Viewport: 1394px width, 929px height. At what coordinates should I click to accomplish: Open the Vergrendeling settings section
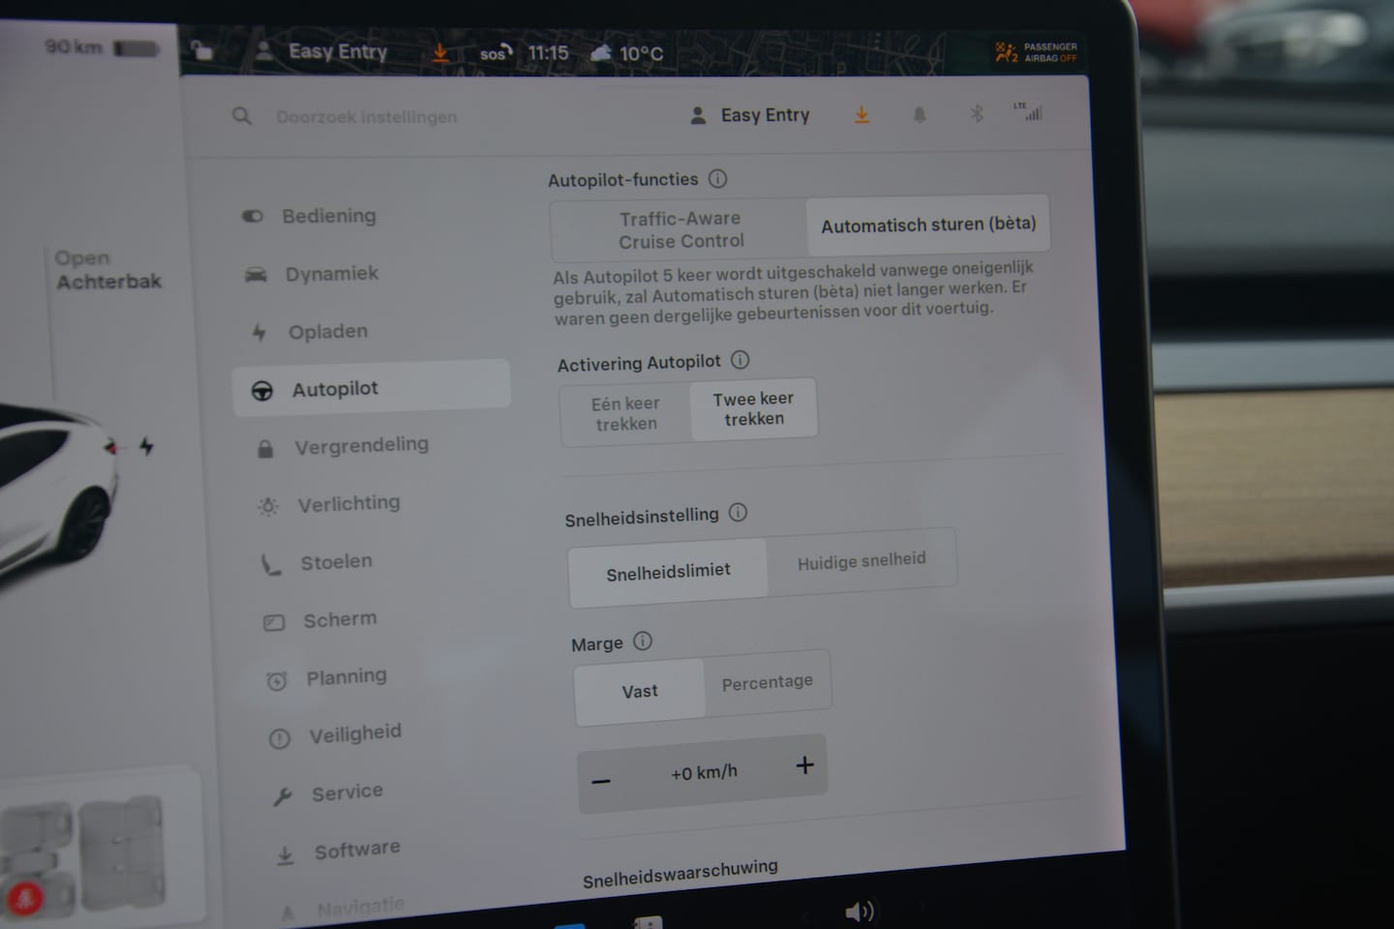click(360, 446)
